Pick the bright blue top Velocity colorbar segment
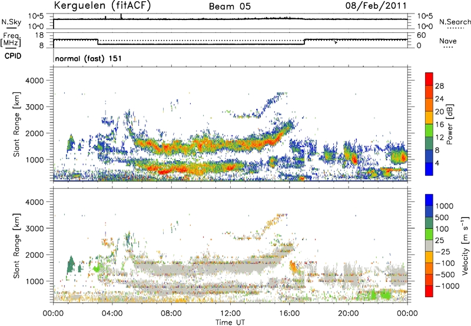Screen dimensions: 471x326 pyautogui.click(x=429, y=200)
